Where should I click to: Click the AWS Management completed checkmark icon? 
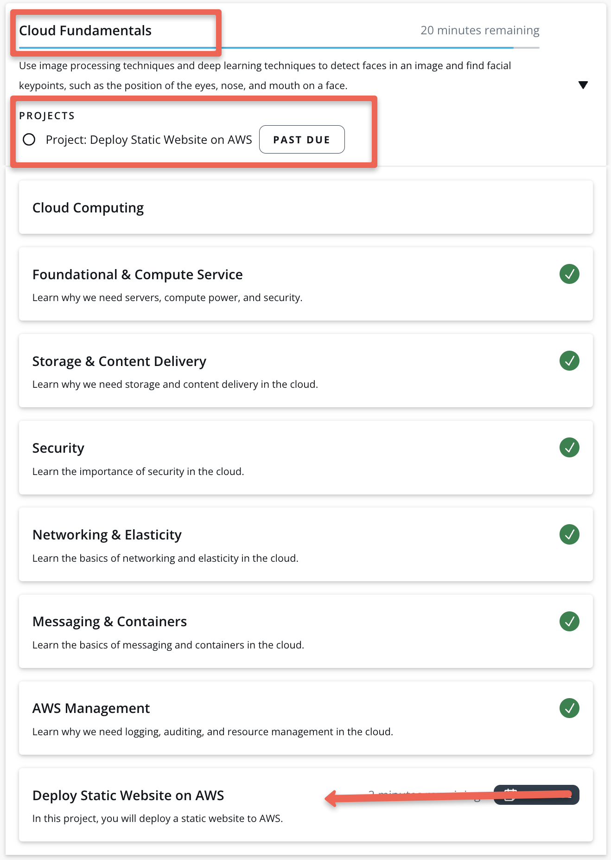(569, 708)
